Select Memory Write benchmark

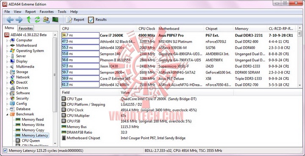click(x=33, y=125)
